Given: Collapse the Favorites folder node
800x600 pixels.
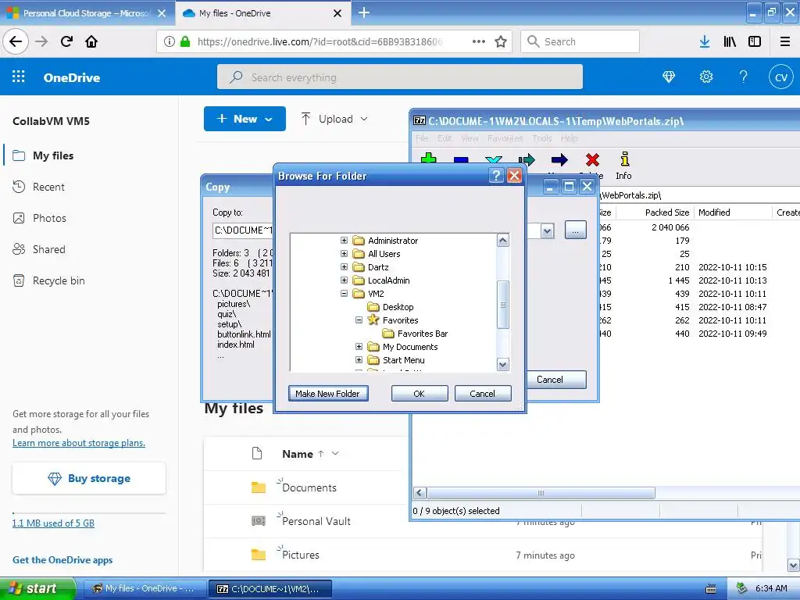Looking at the screenshot, I should [359, 320].
